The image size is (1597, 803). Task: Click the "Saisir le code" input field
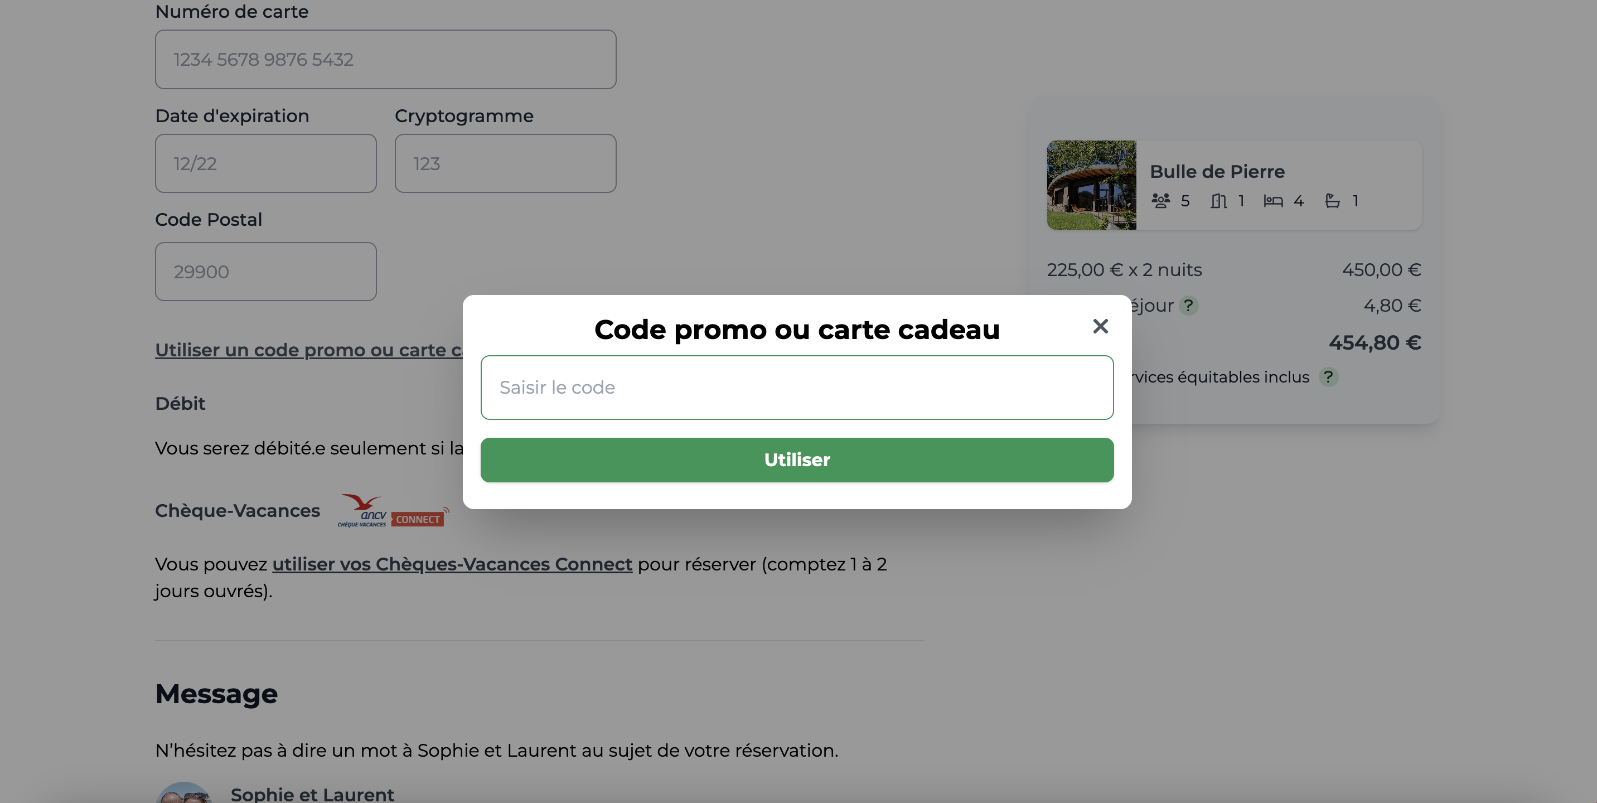click(797, 388)
